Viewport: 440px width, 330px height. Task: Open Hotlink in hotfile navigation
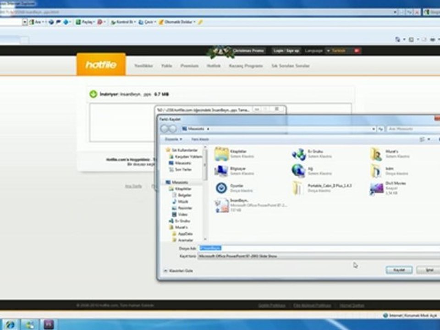click(x=214, y=66)
